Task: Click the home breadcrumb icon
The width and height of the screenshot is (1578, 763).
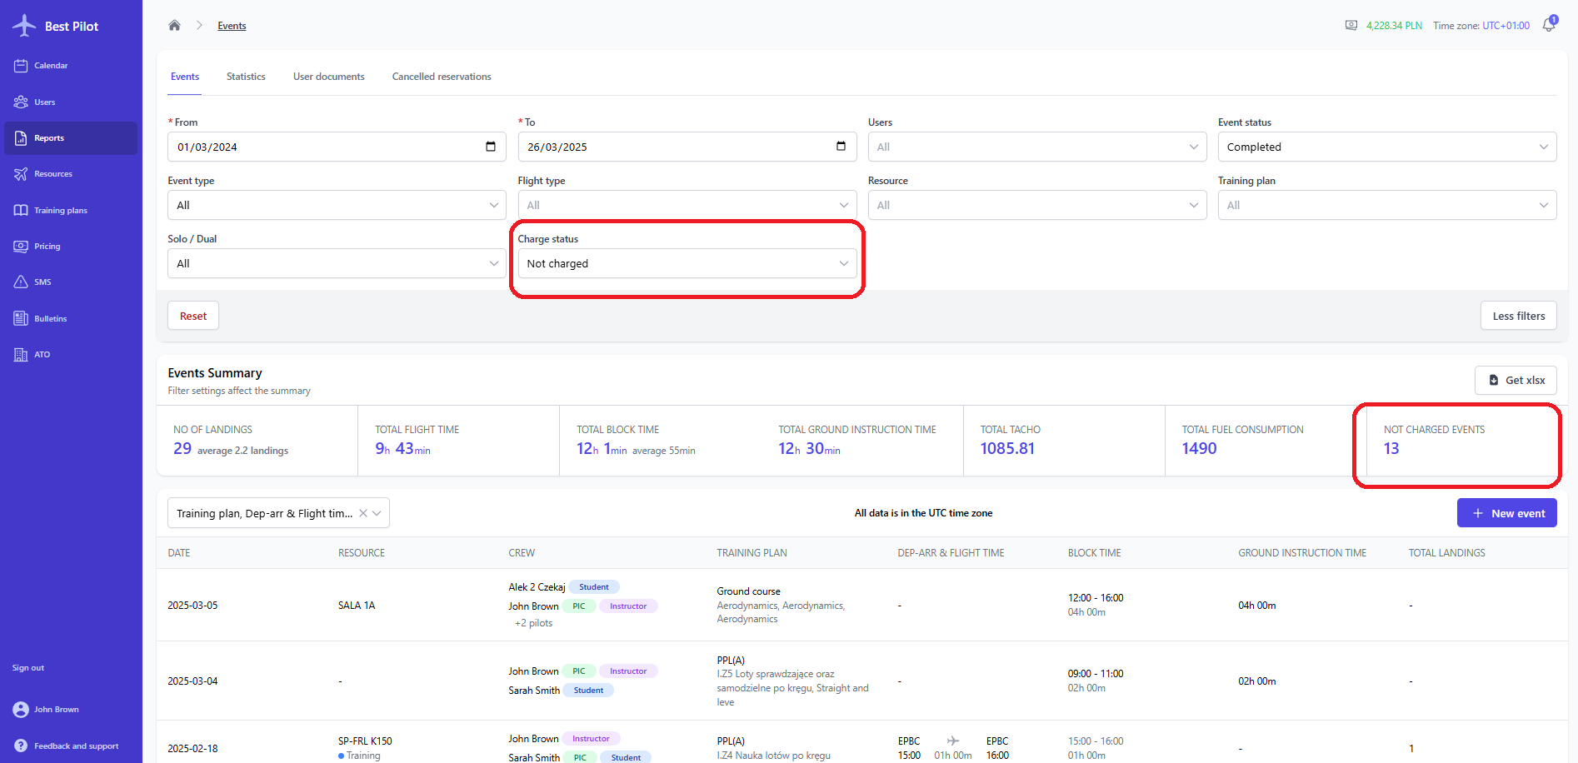Action: pyautogui.click(x=174, y=25)
